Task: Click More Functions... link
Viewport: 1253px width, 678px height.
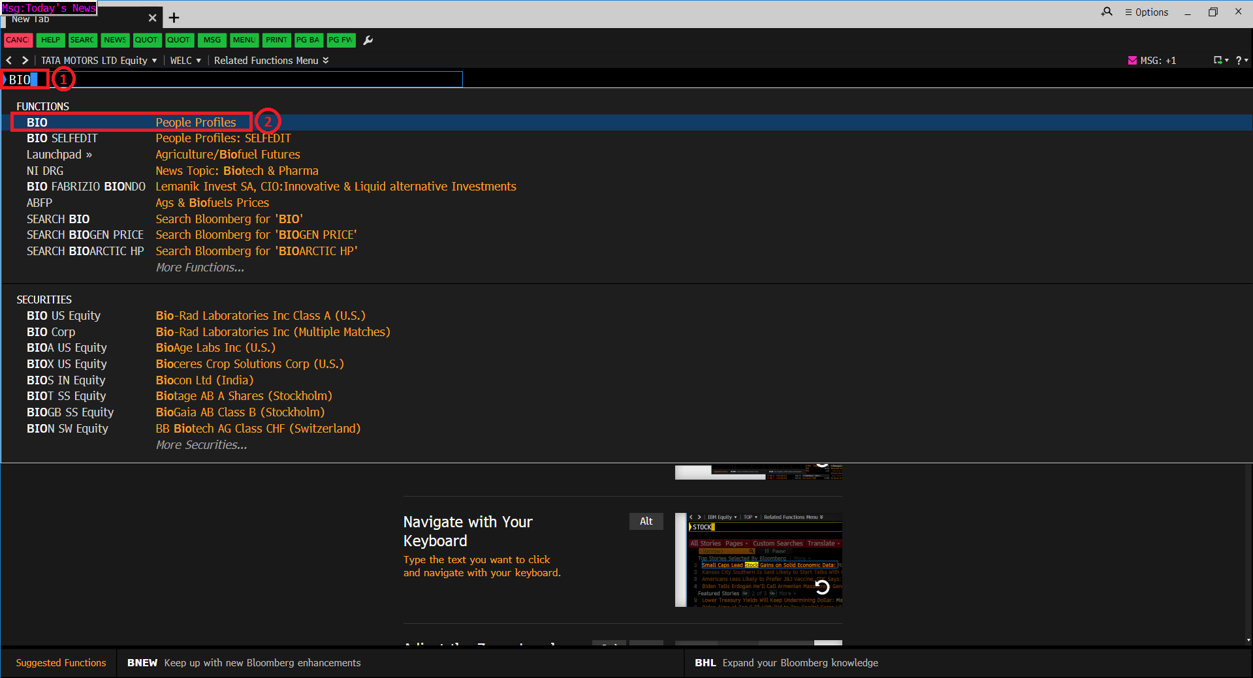Action: 200,268
